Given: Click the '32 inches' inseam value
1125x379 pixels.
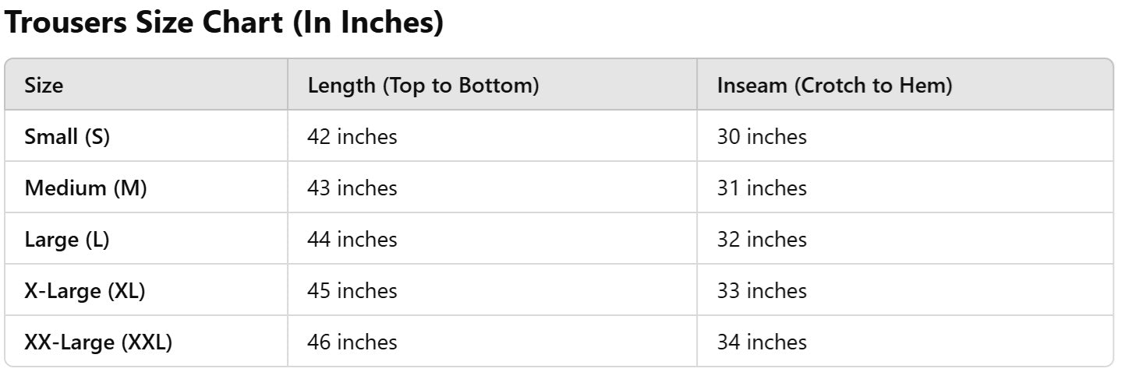Looking at the screenshot, I should click(x=762, y=240).
